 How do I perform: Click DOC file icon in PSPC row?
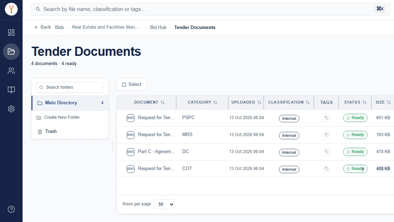tap(131, 118)
